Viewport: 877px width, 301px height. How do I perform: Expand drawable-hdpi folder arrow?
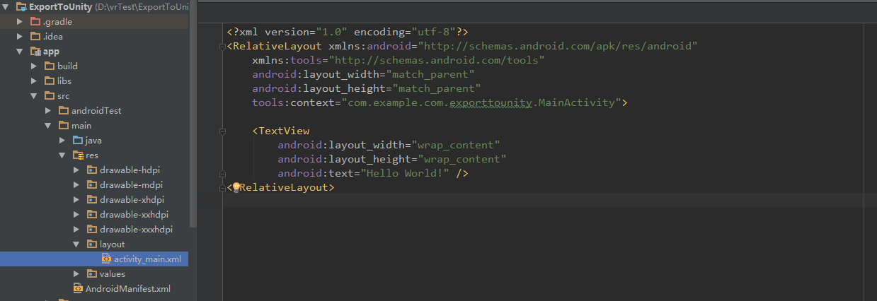click(x=76, y=170)
